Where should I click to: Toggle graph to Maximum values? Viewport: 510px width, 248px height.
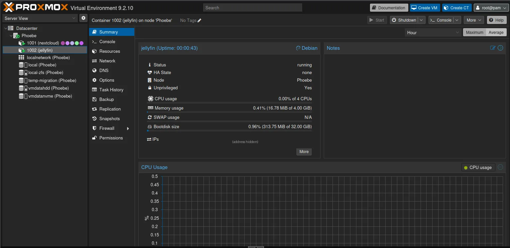pos(474,32)
